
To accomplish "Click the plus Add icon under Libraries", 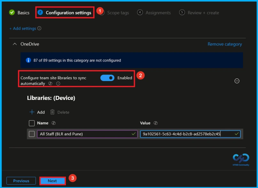I will pos(32,112).
